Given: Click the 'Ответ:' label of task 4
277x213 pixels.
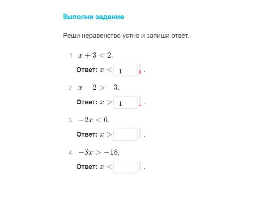Looking at the screenshot, I should pyautogui.click(x=87, y=167).
